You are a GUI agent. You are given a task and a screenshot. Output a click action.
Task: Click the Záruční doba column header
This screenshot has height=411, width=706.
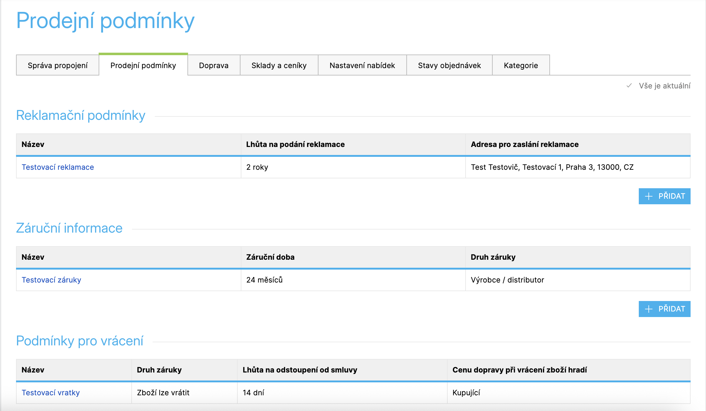[270, 257]
